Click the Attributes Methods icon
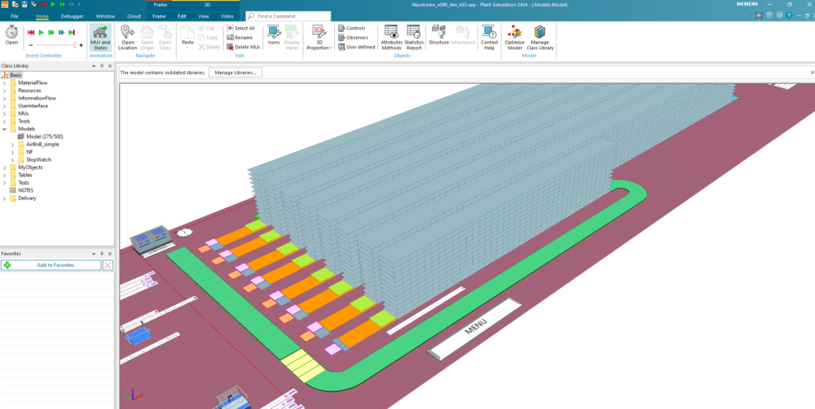Viewport: 815px width, 409px height. point(392,37)
